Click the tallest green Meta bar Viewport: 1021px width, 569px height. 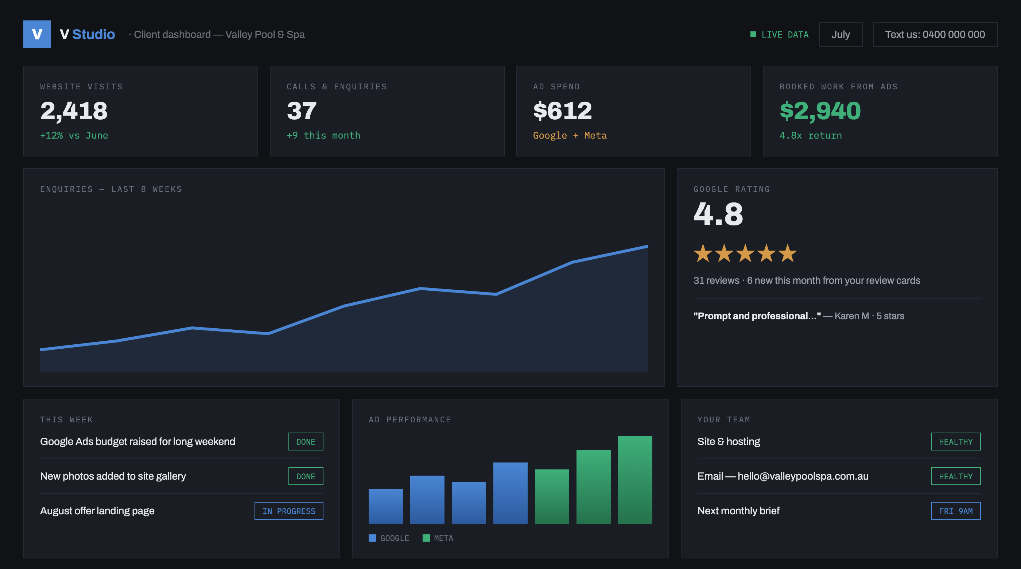(635, 480)
